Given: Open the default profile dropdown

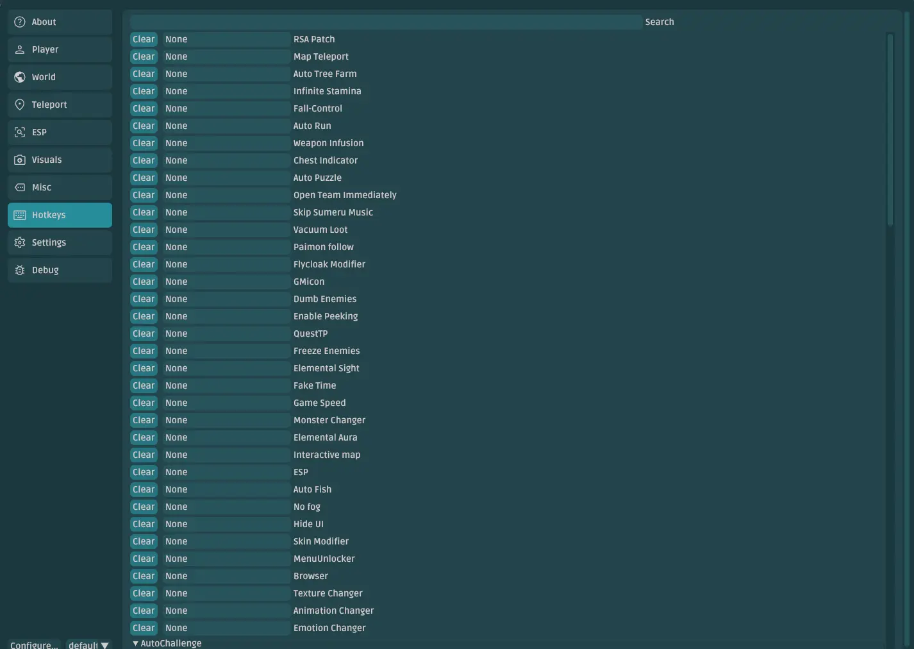Looking at the screenshot, I should pyautogui.click(x=89, y=645).
